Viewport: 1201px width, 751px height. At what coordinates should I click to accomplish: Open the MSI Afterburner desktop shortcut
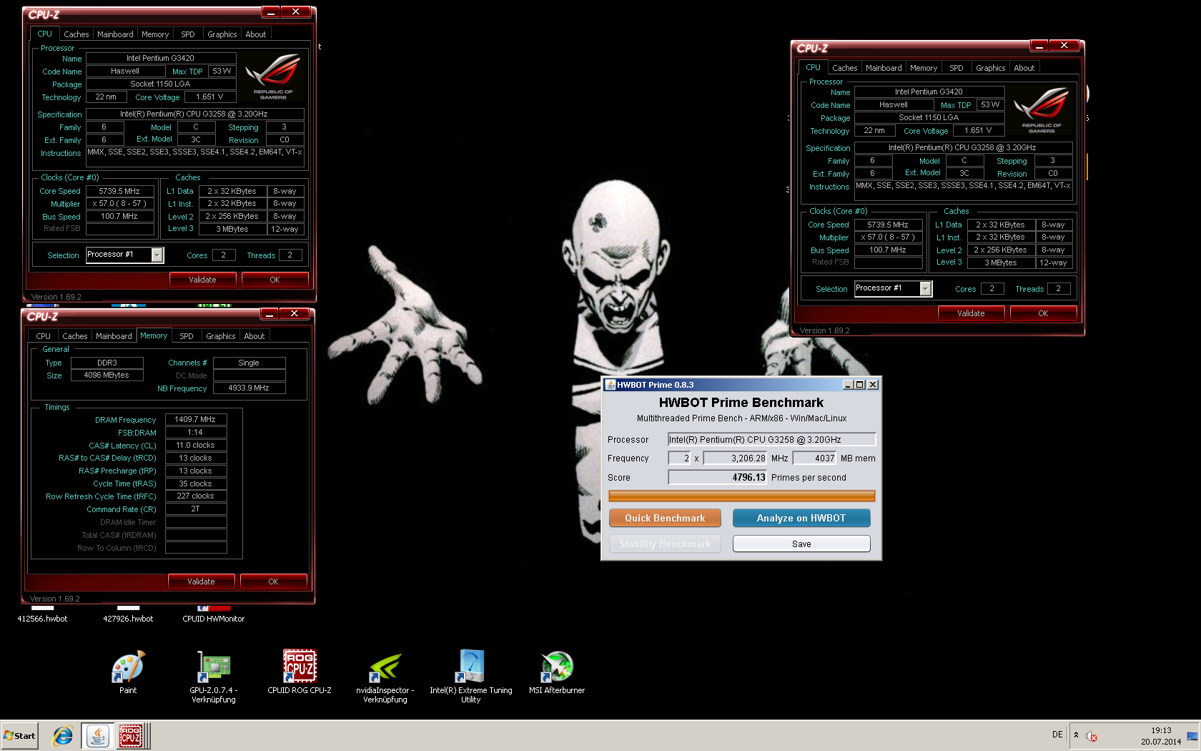click(557, 672)
